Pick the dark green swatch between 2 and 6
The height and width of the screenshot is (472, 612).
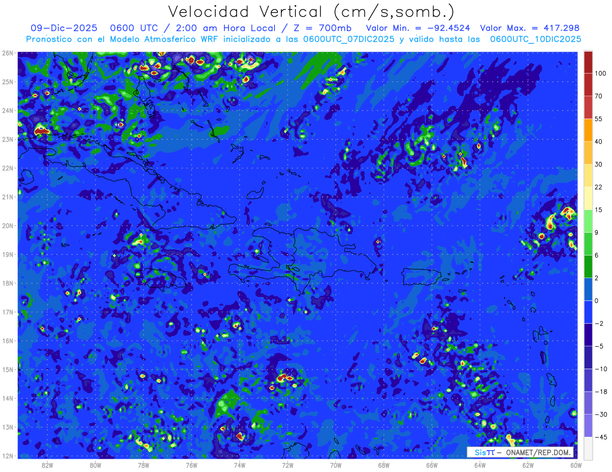tap(588, 266)
